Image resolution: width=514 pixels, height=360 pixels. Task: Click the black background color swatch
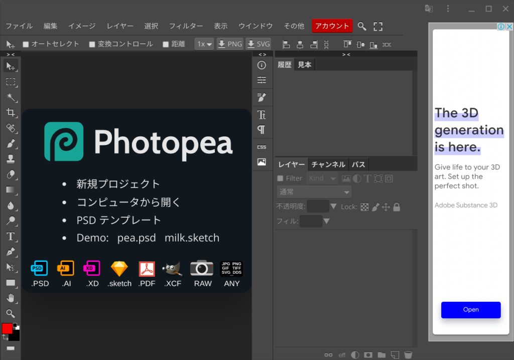pos(15,337)
